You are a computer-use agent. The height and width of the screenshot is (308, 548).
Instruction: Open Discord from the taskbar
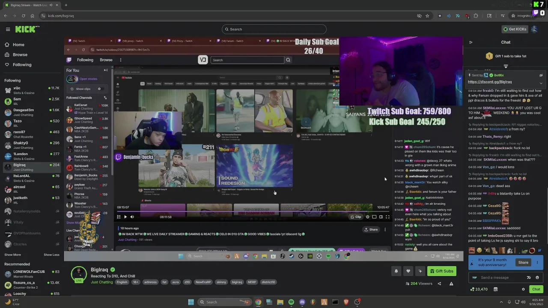pos(302,302)
